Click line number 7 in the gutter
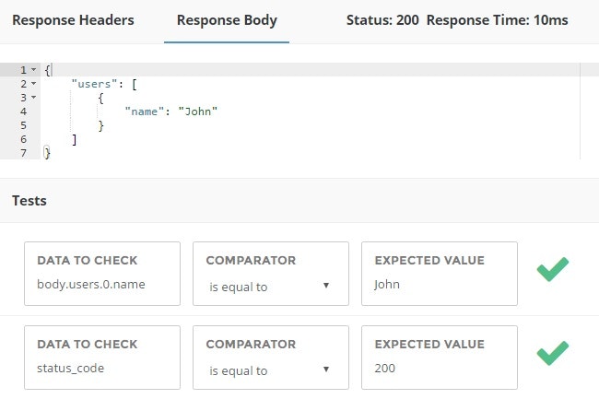This screenshot has width=599, height=399. tap(22, 153)
